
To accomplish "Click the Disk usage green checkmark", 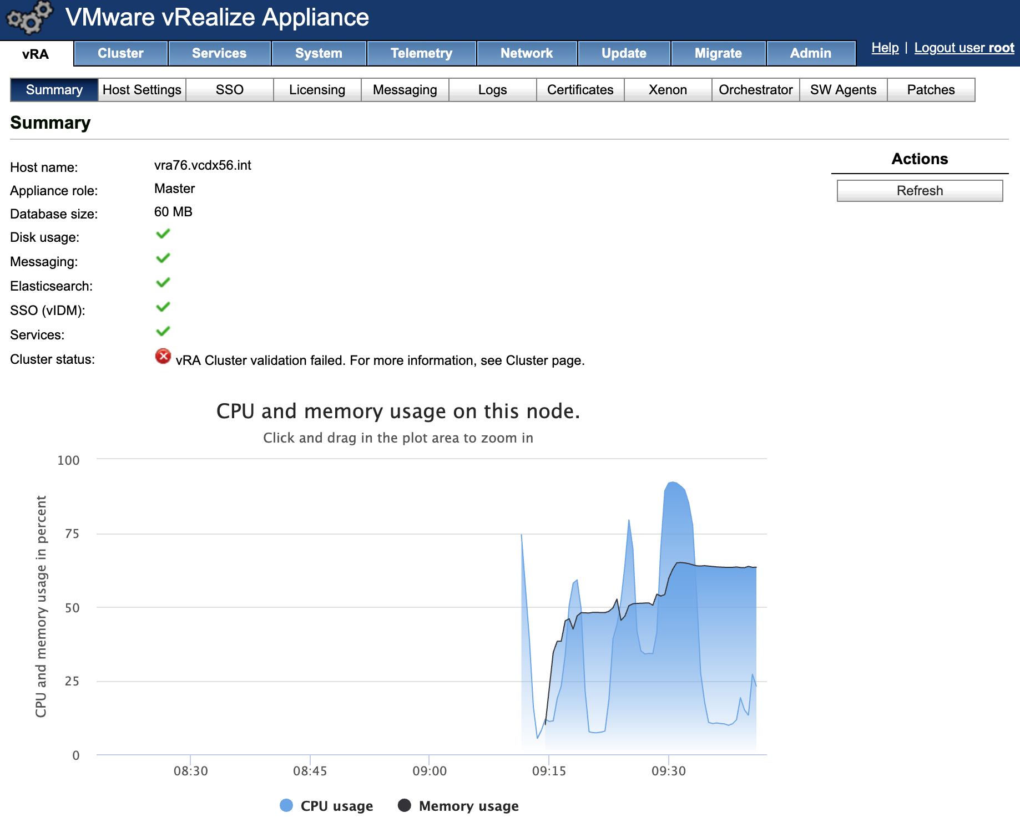I will coord(163,234).
